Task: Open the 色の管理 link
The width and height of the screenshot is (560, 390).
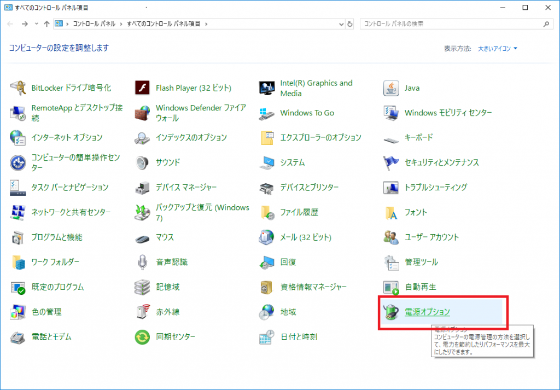Action: coord(46,312)
